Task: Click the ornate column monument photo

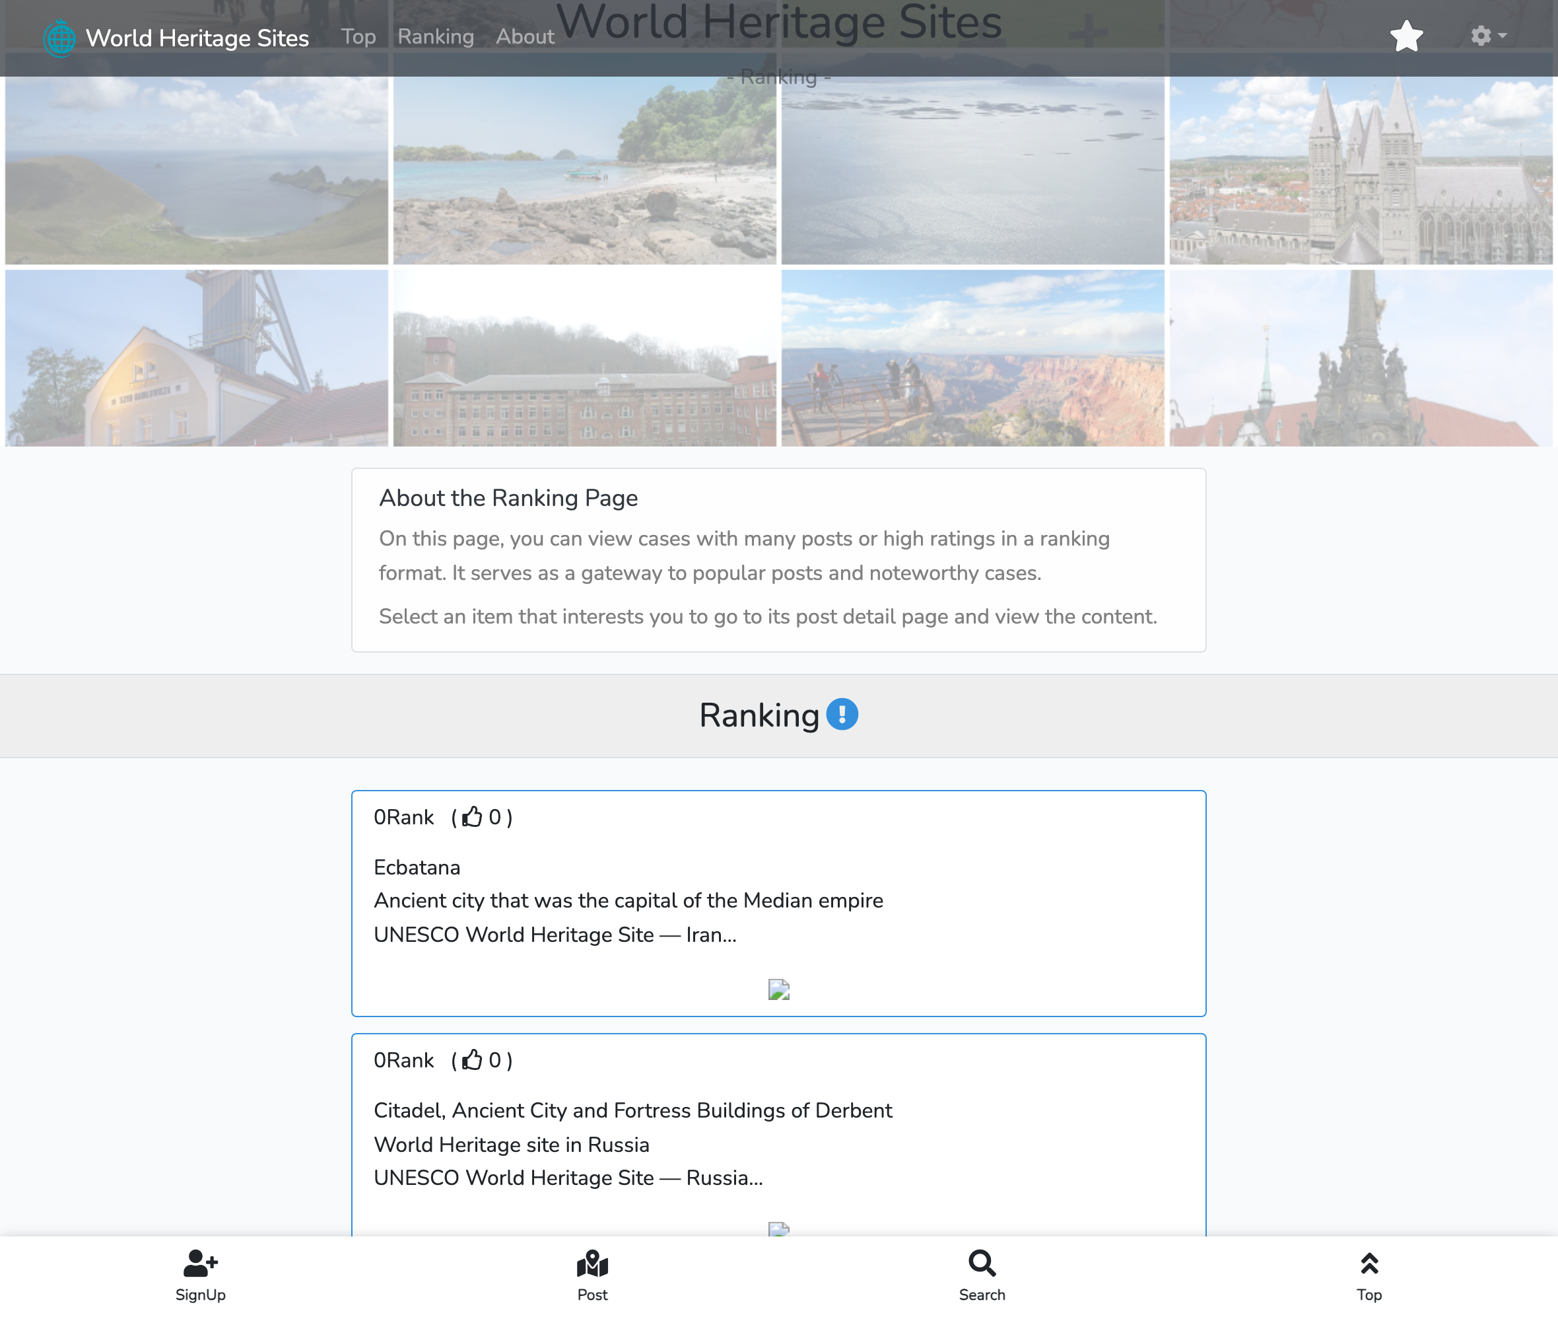Action: (x=1361, y=358)
